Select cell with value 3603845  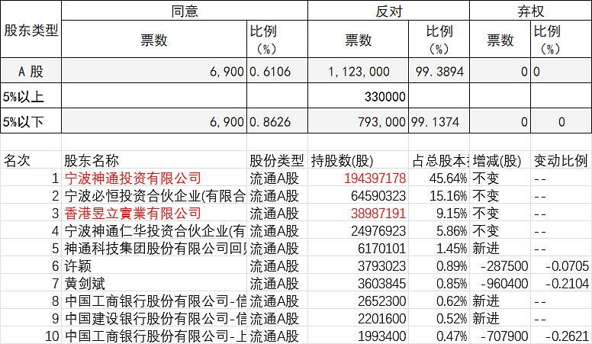tap(358, 283)
